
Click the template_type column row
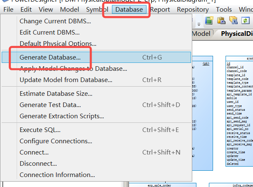pyautogui.click(x=237, y=83)
